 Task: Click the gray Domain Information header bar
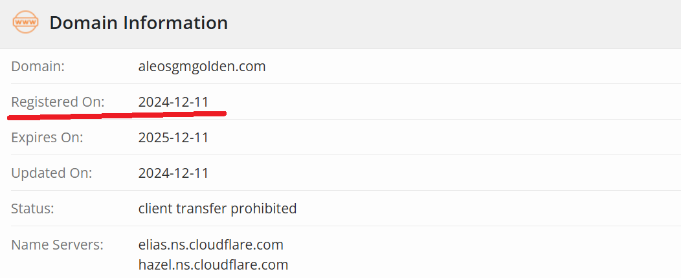coord(340,24)
